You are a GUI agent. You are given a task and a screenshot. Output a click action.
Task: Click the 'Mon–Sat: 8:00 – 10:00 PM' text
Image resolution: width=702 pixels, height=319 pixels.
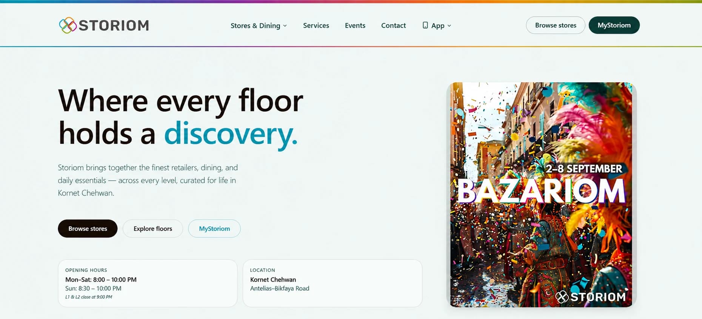click(101, 279)
